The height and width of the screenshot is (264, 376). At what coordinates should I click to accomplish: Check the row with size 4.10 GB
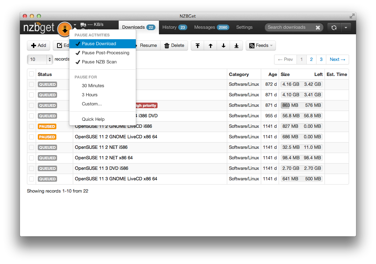(32, 95)
